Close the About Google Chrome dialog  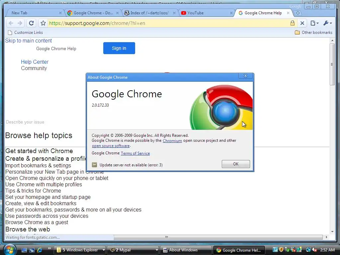click(245, 76)
